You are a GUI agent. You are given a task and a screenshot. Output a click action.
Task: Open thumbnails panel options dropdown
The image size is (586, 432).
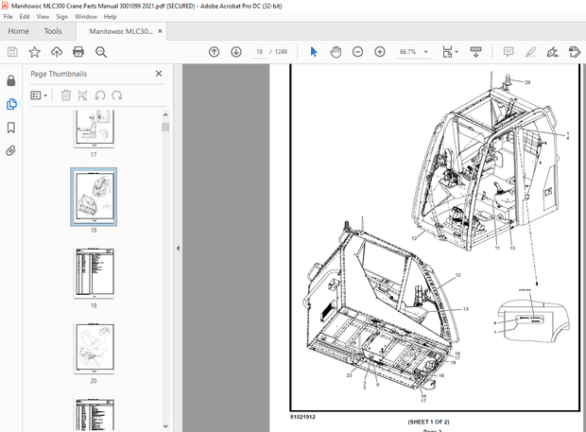[39, 95]
